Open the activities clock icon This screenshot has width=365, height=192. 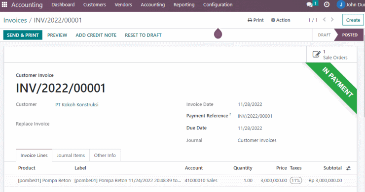pos(327,4)
